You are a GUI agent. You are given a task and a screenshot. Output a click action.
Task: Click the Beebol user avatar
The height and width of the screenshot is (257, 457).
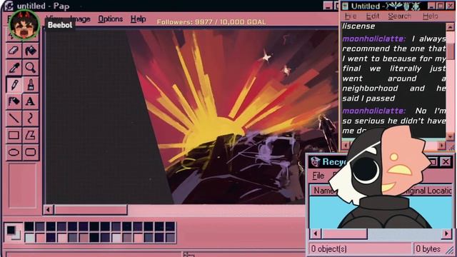pyautogui.click(x=24, y=25)
